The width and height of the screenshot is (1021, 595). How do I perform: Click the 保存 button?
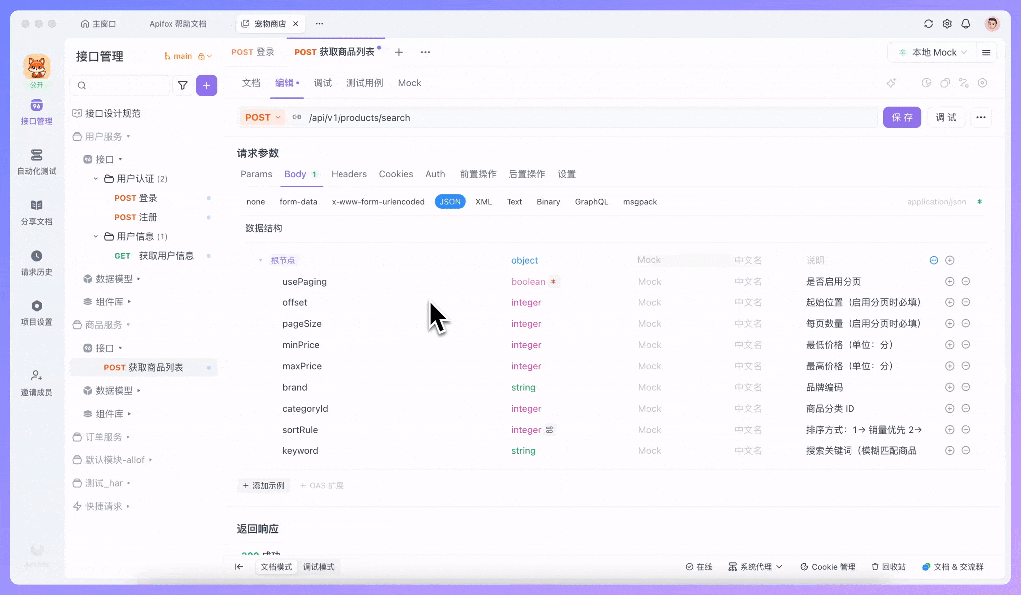[902, 117]
